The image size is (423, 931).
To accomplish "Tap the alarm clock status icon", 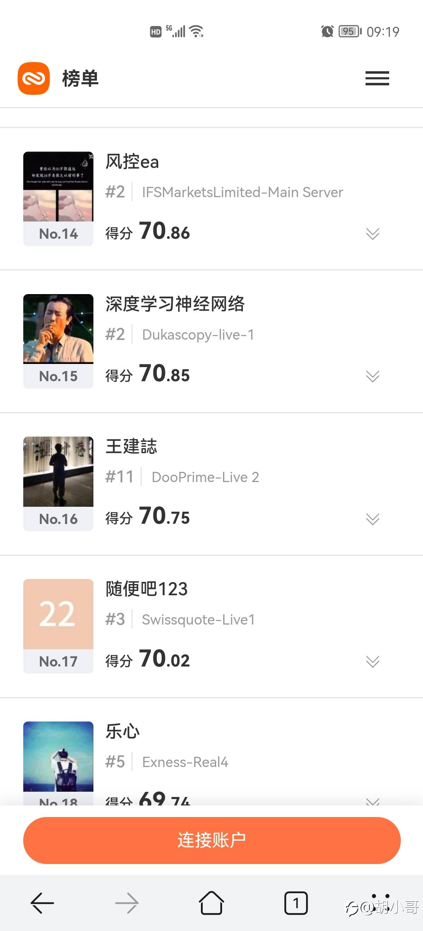I will click(x=327, y=31).
